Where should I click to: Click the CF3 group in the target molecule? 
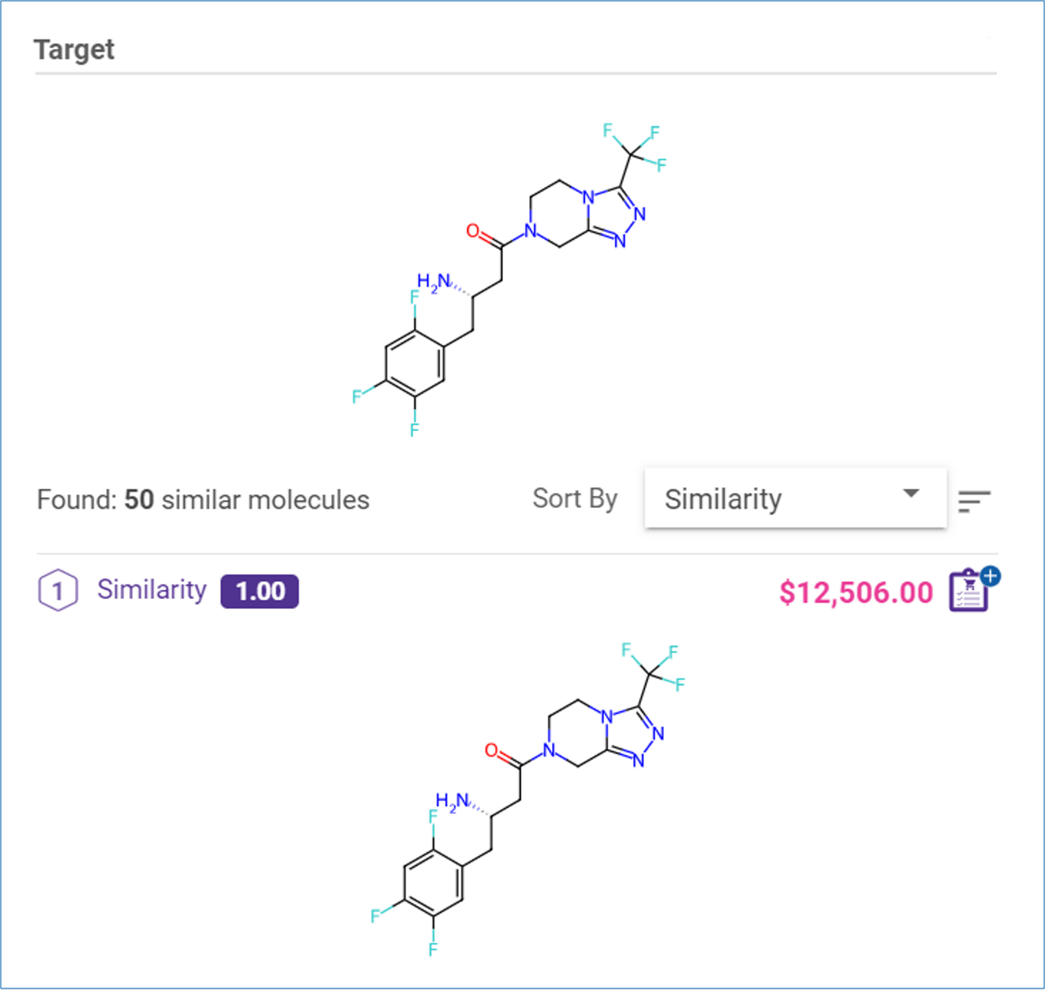point(632,149)
